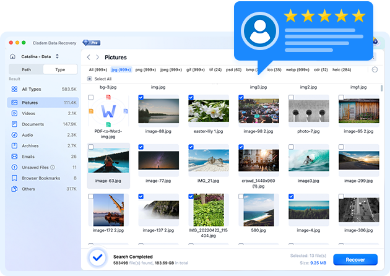
Task: Select the Videos row
Action: pyautogui.click(x=43, y=113)
